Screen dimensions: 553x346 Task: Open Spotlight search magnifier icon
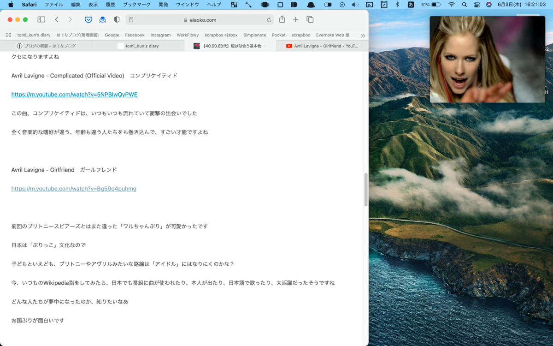(464, 5)
